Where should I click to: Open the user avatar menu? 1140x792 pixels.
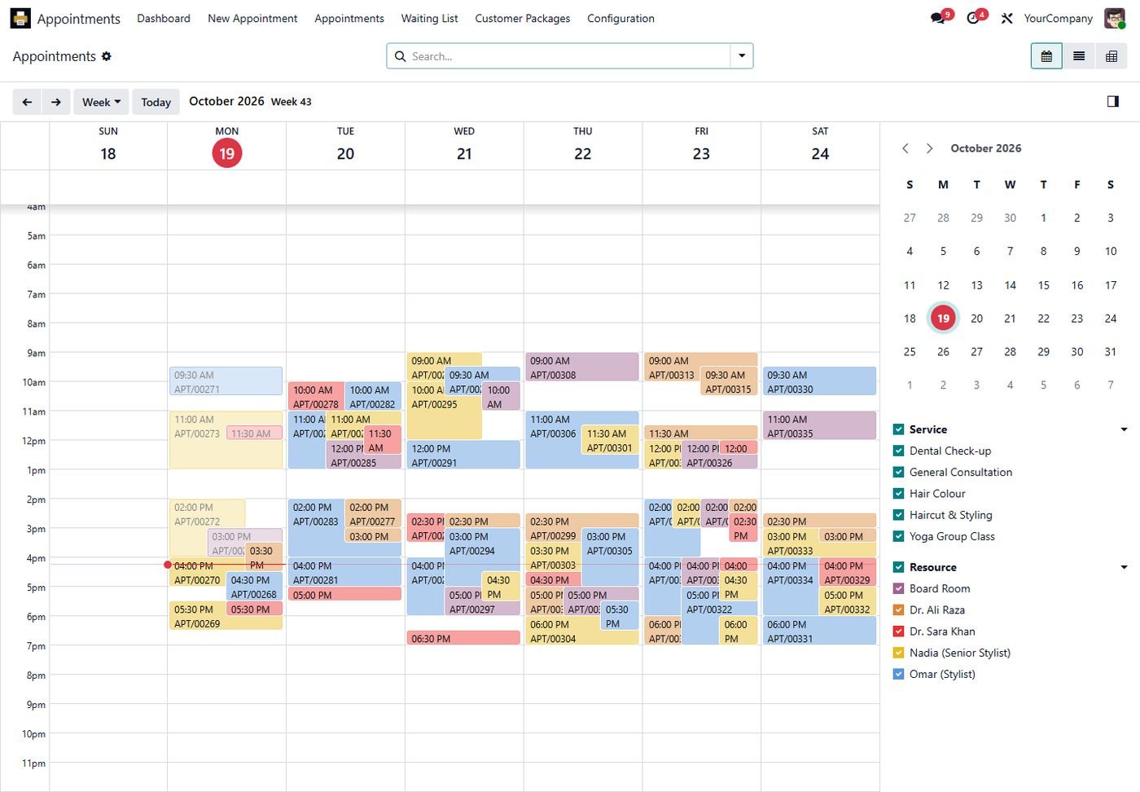[1114, 18]
